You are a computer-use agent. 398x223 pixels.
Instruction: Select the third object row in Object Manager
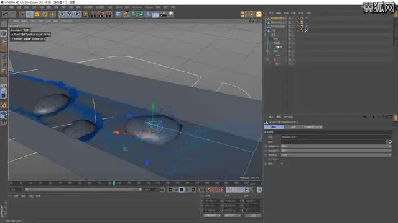pyautogui.click(x=278, y=26)
